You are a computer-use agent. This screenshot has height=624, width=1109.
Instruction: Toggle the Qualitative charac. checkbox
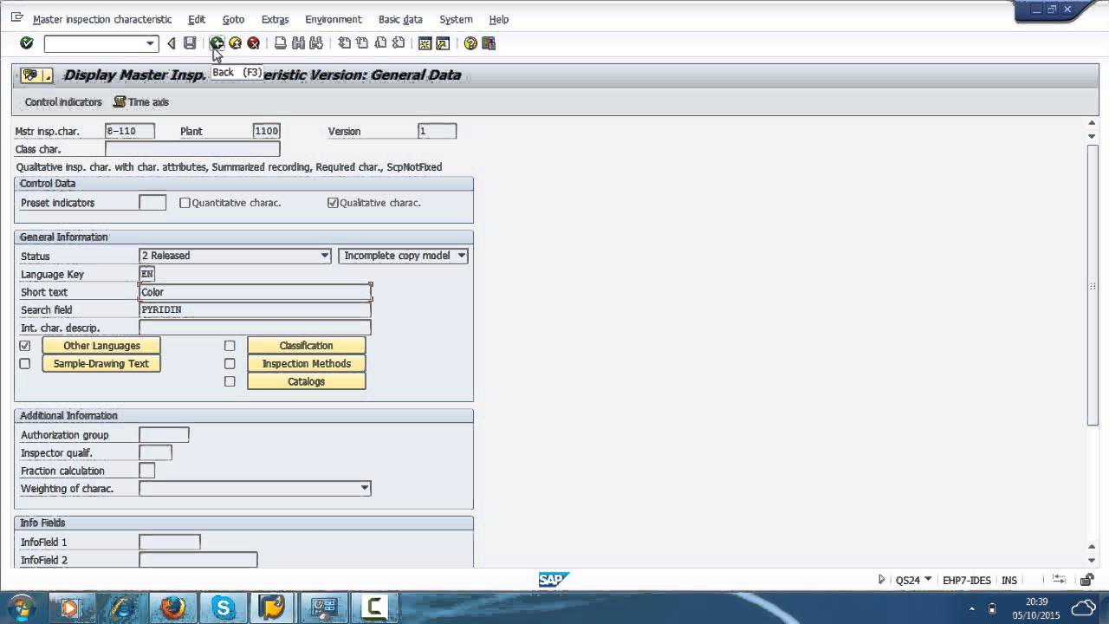[x=333, y=203]
